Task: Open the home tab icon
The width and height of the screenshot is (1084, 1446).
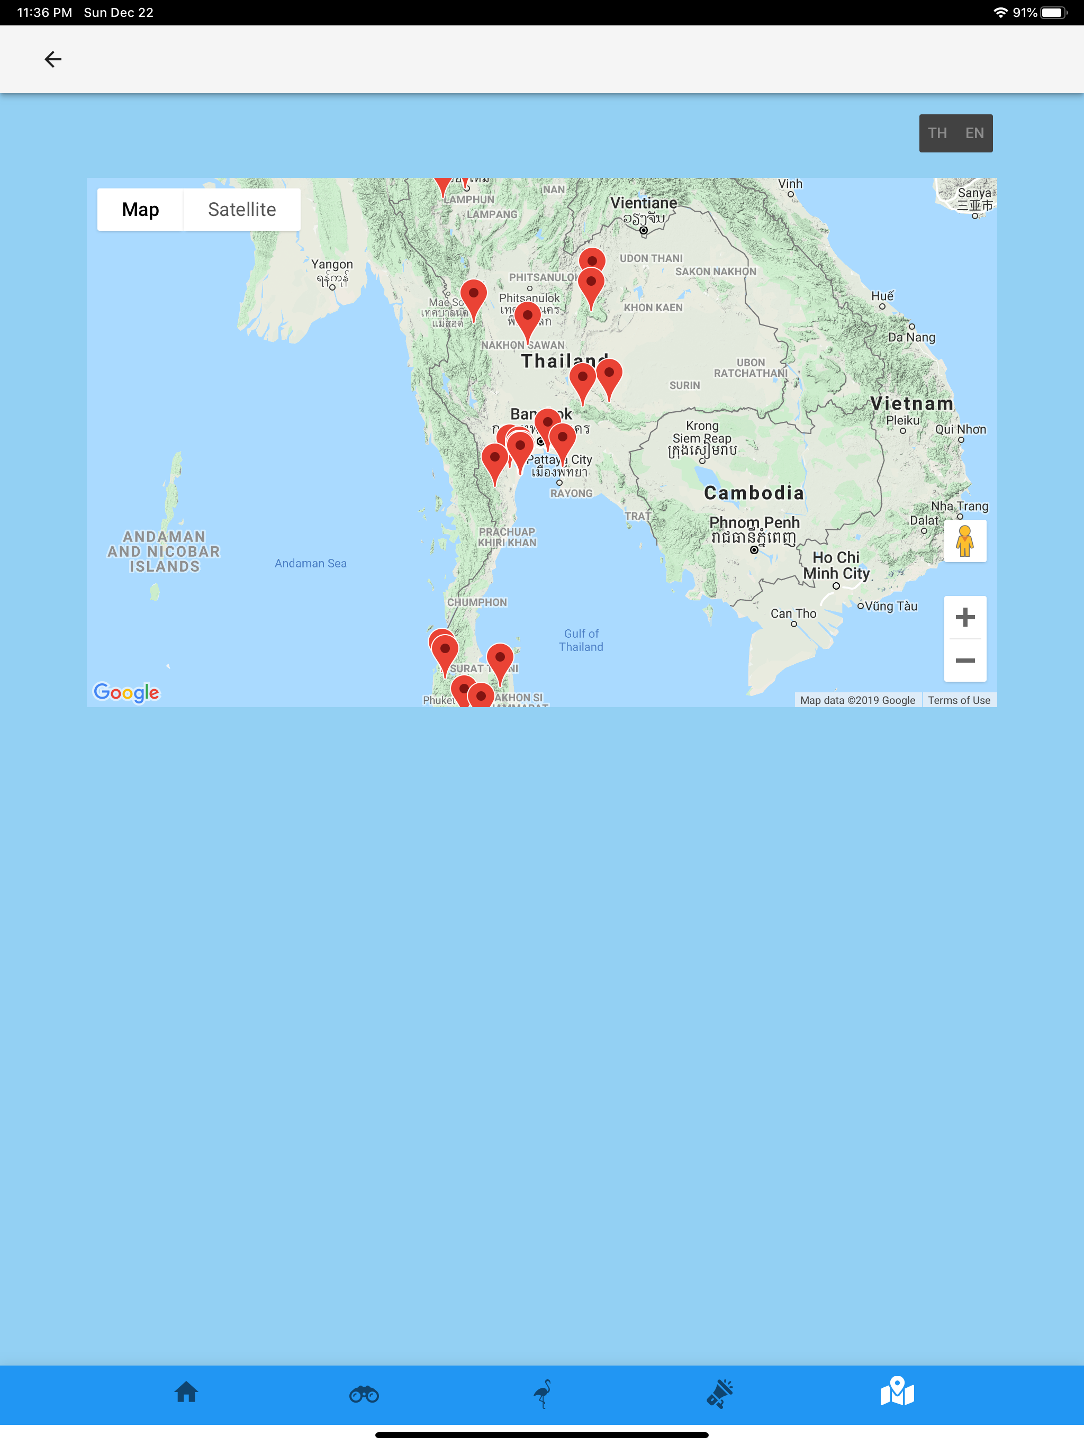Action: point(186,1393)
